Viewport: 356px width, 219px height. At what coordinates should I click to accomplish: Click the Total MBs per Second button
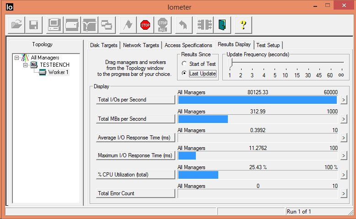point(135,119)
